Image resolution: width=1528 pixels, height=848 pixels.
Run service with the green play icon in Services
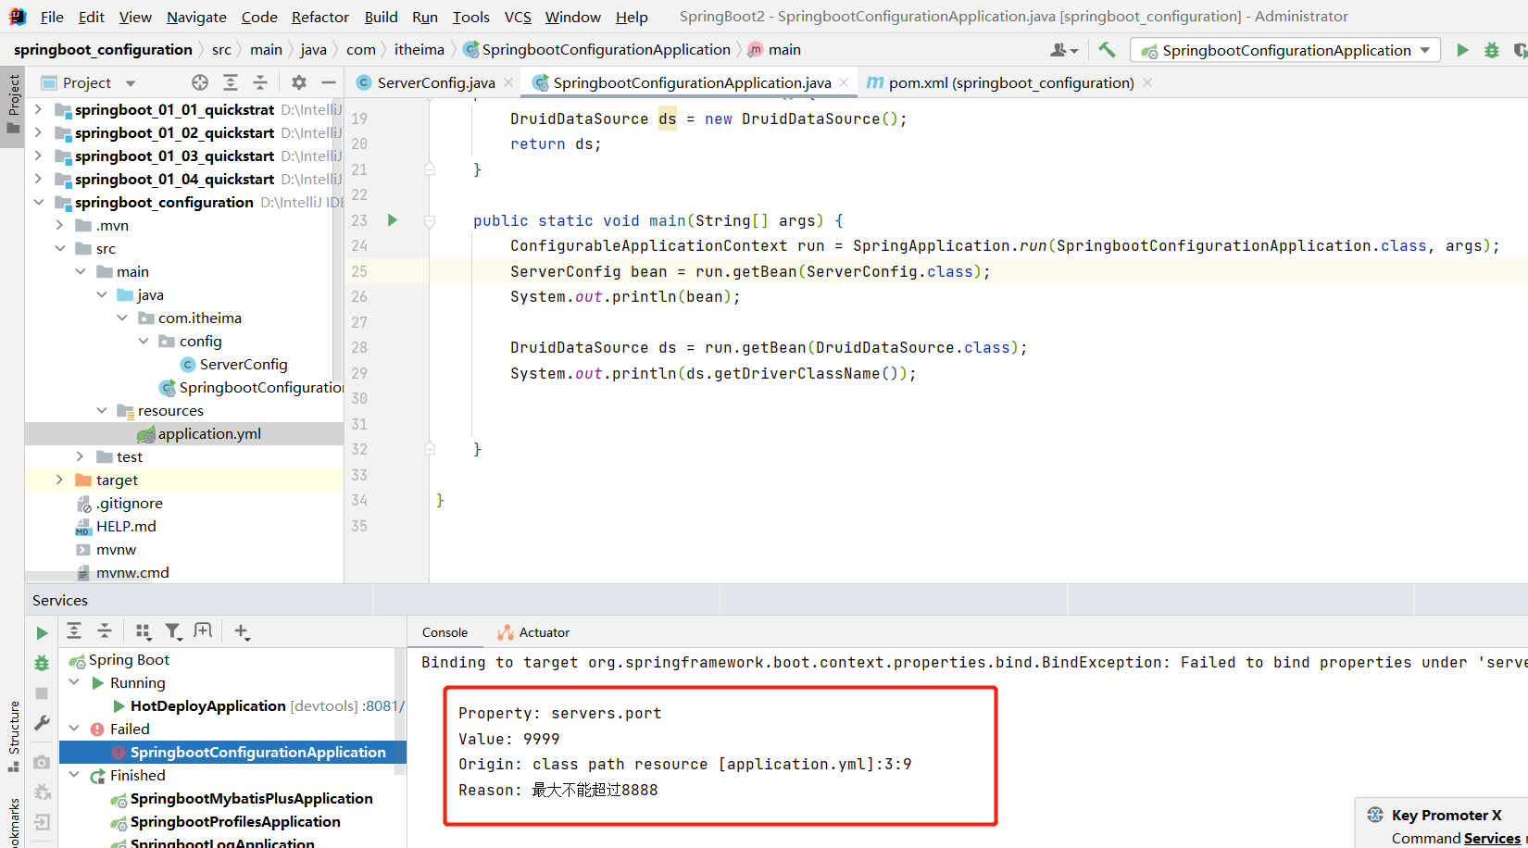[42, 633]
